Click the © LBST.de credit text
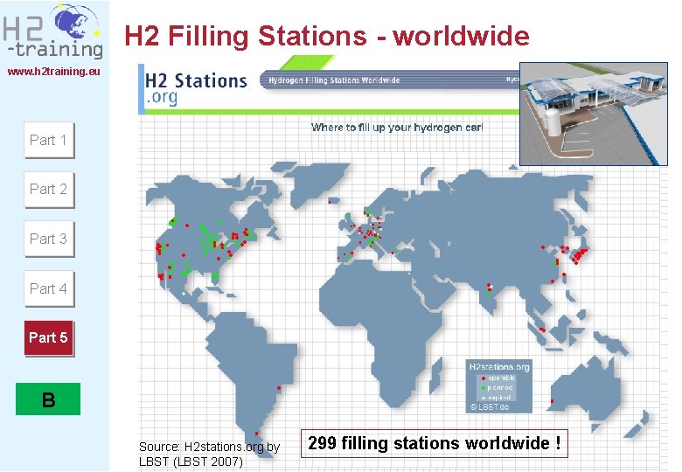Image resolution: width=682 pixels, height=472 pixels. click(490, 407)
